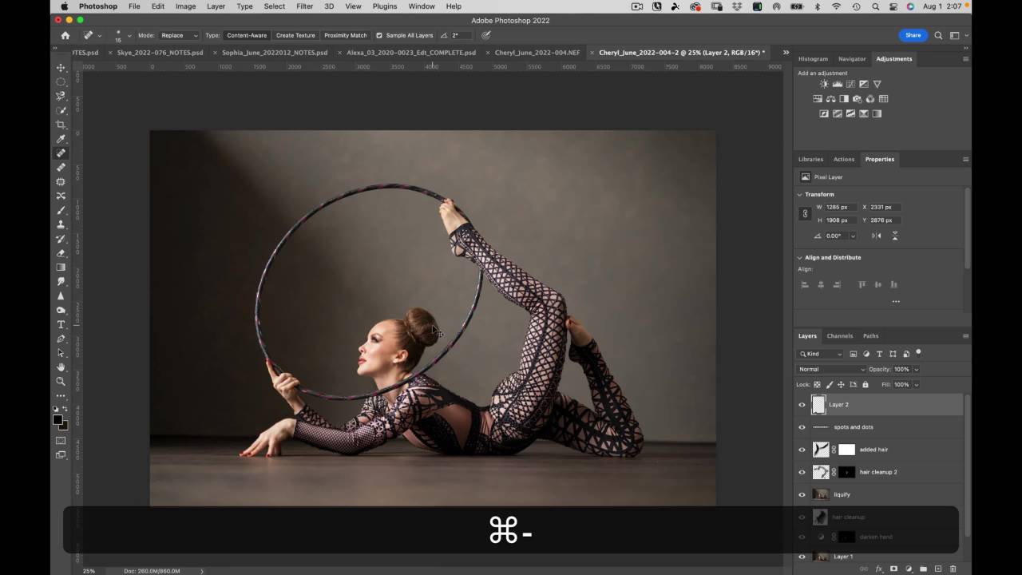Open the Layer menu
This screenshot has height=575, width=1022.
pyautogui.click(x=216, y=6)
